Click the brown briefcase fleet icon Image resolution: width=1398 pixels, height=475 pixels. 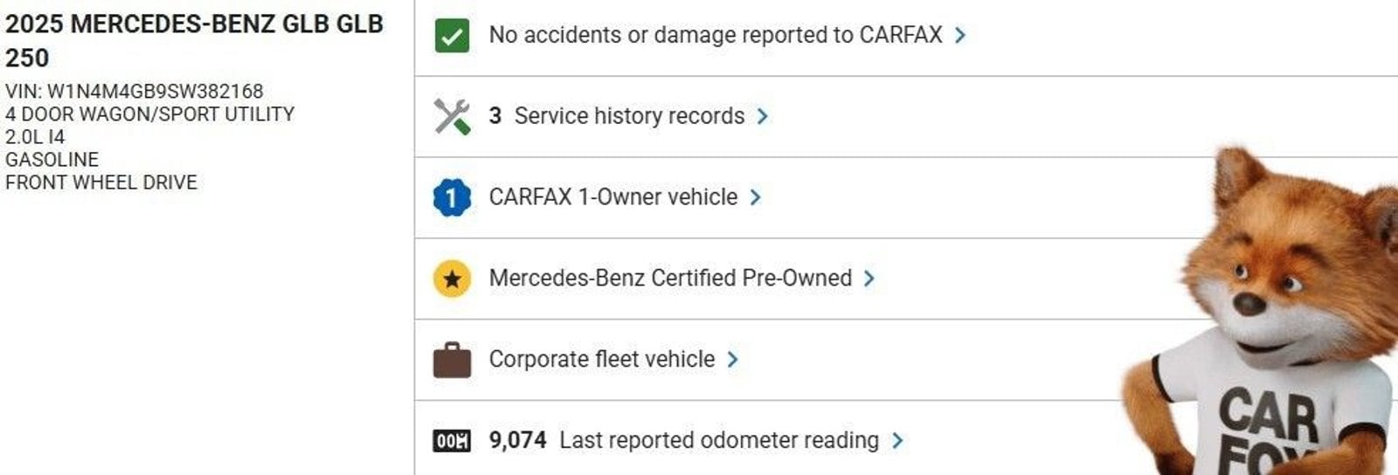point(452,360)
